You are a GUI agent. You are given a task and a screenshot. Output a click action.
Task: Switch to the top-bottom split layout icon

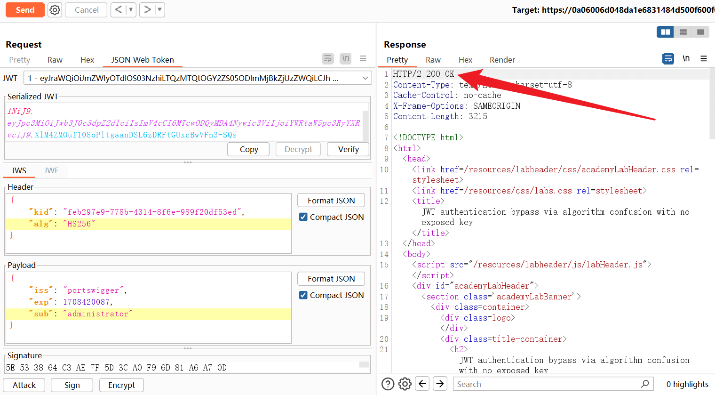click(x=683, y=32)
